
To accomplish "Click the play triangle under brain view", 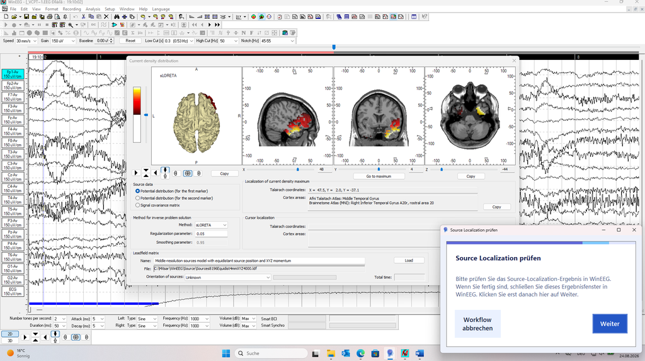I will (136, 173).
